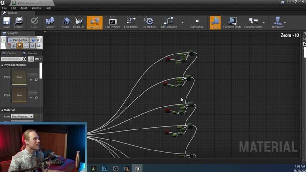Toggle Live Update
306x172 pixels.
click(149, 22)
